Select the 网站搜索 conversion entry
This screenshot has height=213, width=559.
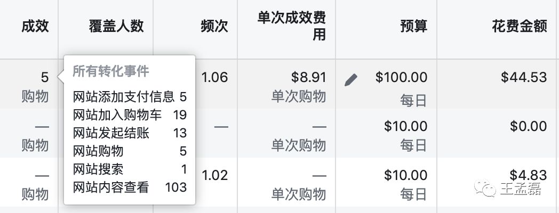[x=130, y=169]
